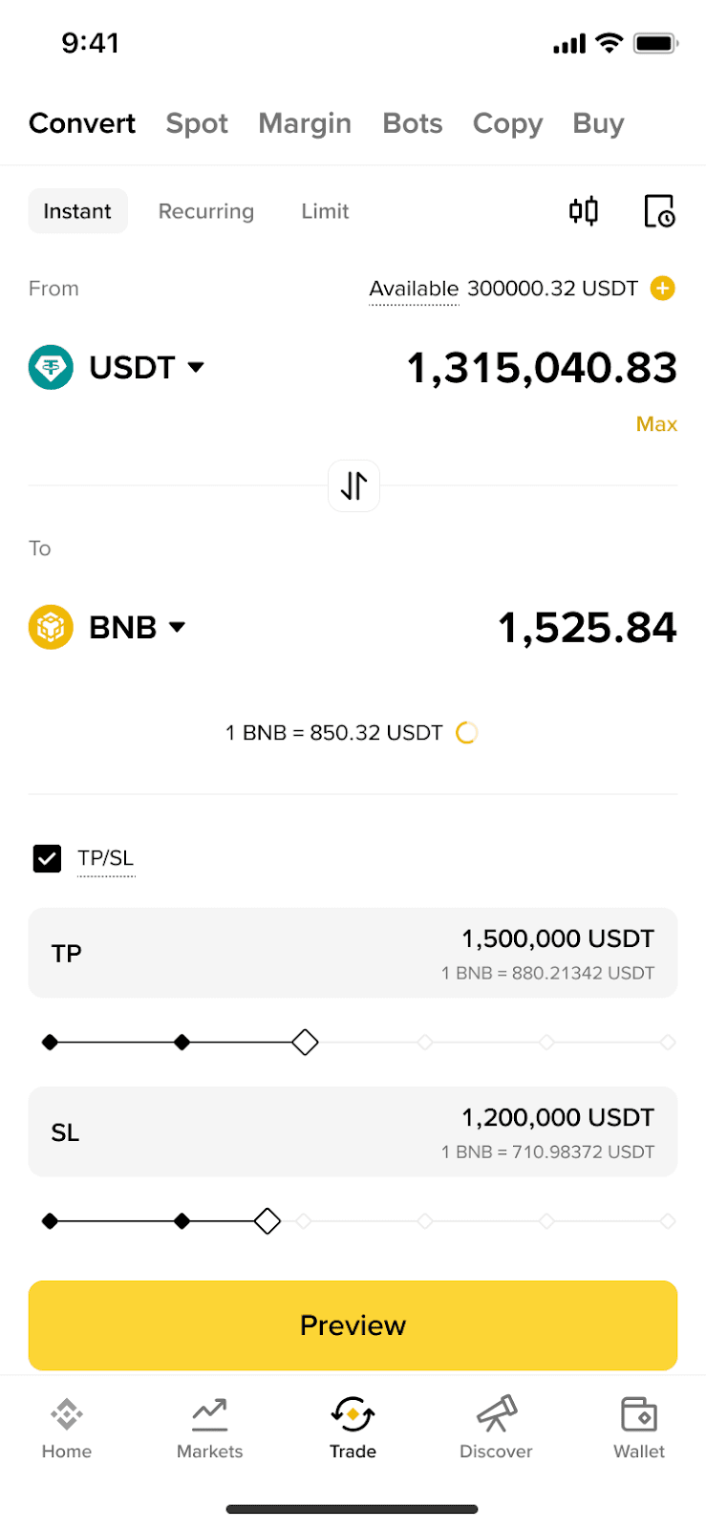The image size is (706, 1529).
Task: Tap the 1,315,040.83 From amount field
Action: click(542, 368)
